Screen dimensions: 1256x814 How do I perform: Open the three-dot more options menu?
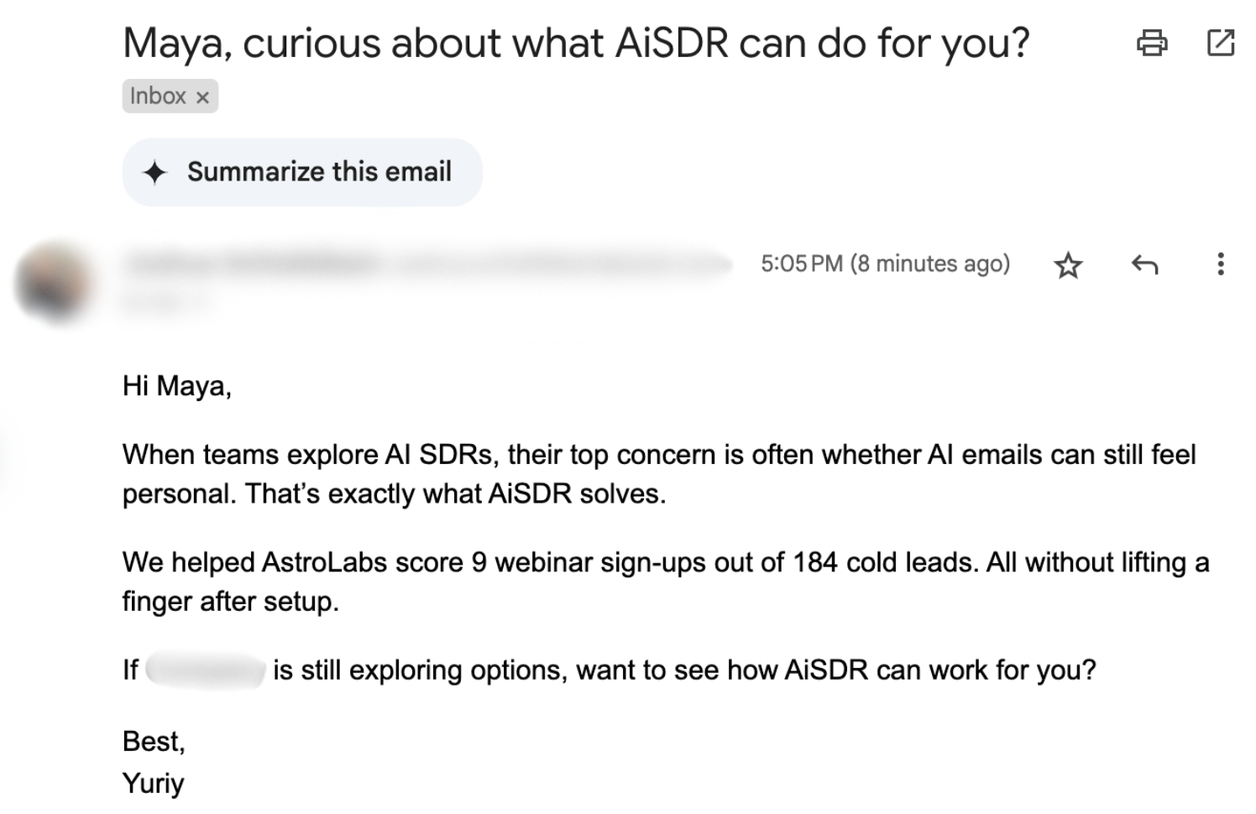point(1220,264)
